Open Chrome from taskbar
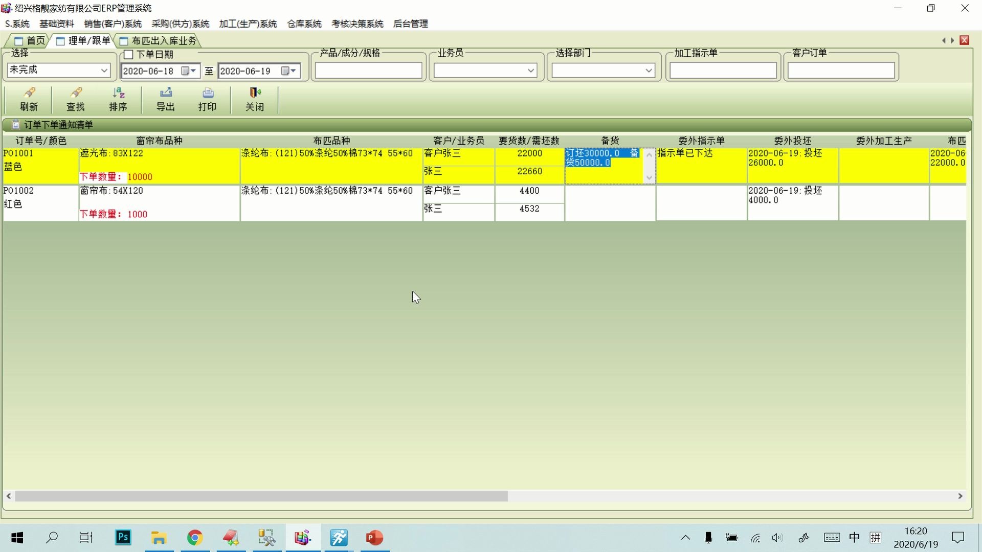Image resolution: width=982 pixels, height=552 pixels. [x=195, y=538]
